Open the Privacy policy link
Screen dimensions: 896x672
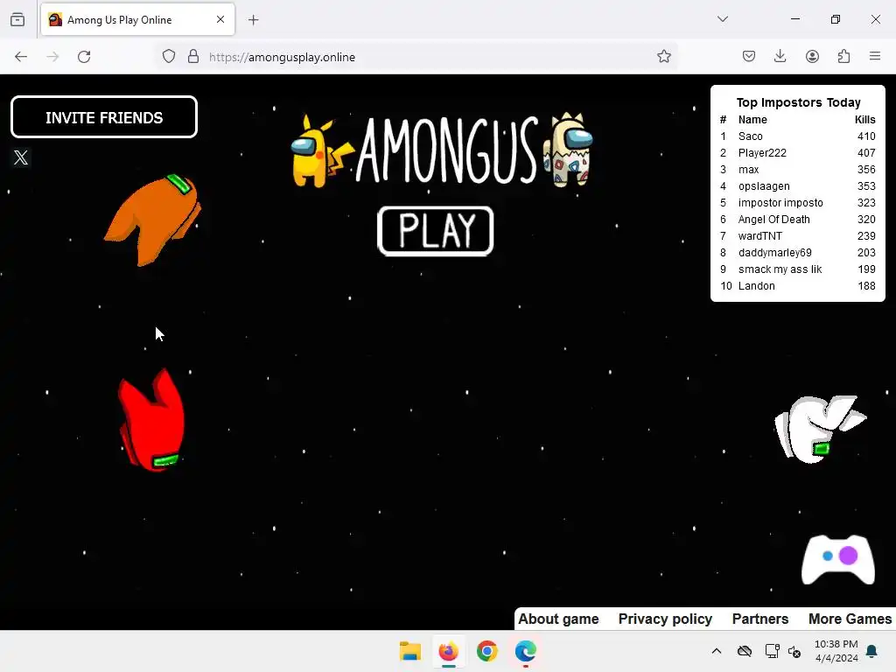pos(665,619)
